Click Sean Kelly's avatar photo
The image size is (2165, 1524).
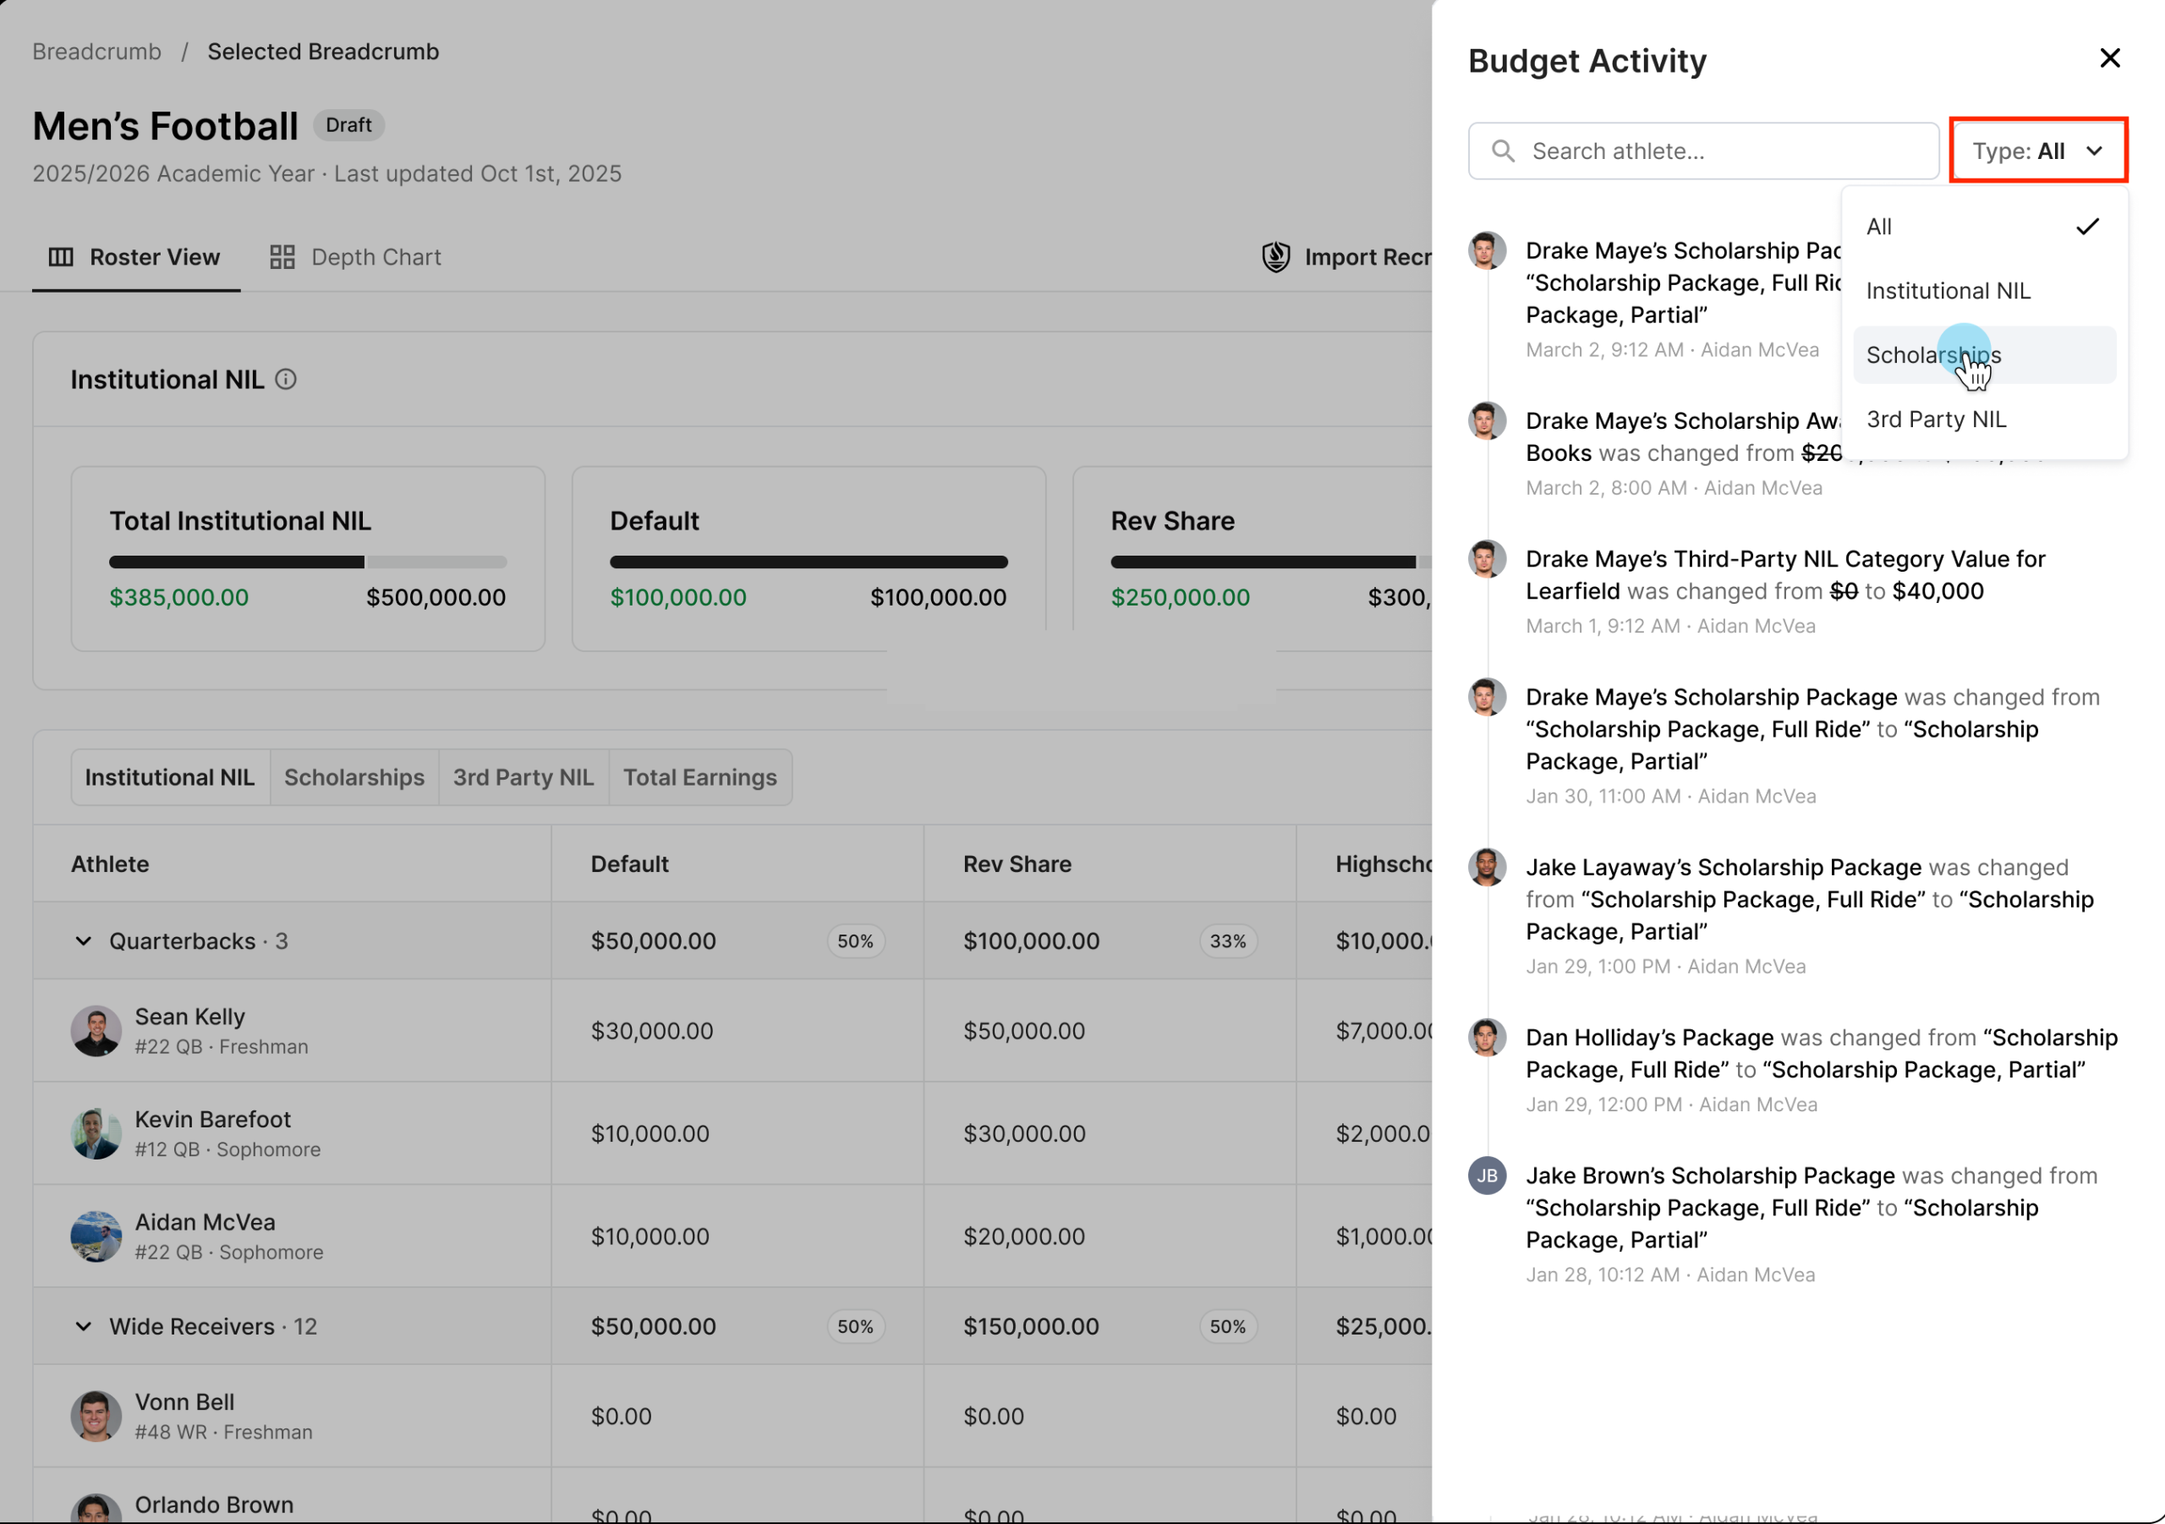click(x=96, y=1030)
